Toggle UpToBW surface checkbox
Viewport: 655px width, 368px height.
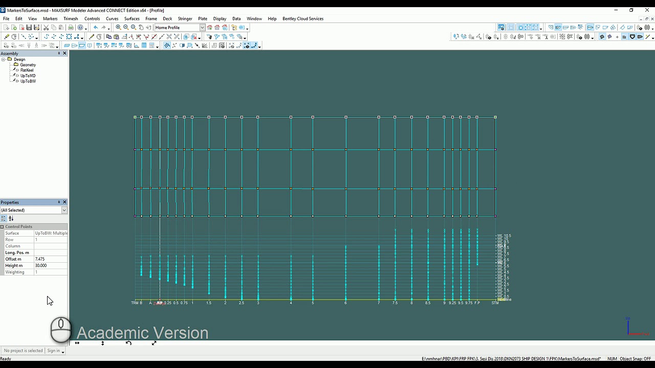(x=15, y=81)
